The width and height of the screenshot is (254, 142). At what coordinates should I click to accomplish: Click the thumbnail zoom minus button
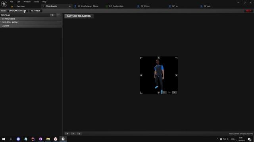coord(164,93)
